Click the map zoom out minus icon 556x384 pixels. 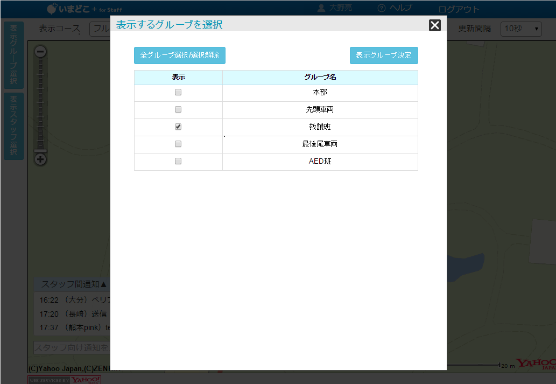point(40,52)
